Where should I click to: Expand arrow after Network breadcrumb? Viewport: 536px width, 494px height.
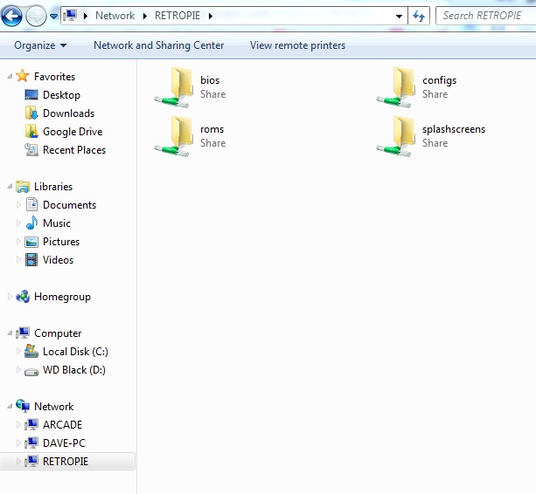click(145, 16)
